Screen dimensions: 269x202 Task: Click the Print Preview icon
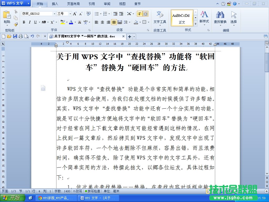click(26, 36)
